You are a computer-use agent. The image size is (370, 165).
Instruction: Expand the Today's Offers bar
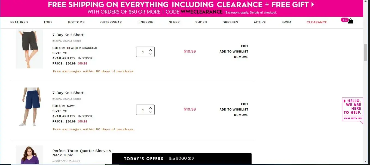pos(182,158)
